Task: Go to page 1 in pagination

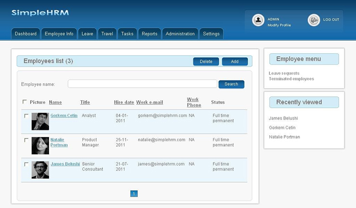Action: click(x=134, y=194)
